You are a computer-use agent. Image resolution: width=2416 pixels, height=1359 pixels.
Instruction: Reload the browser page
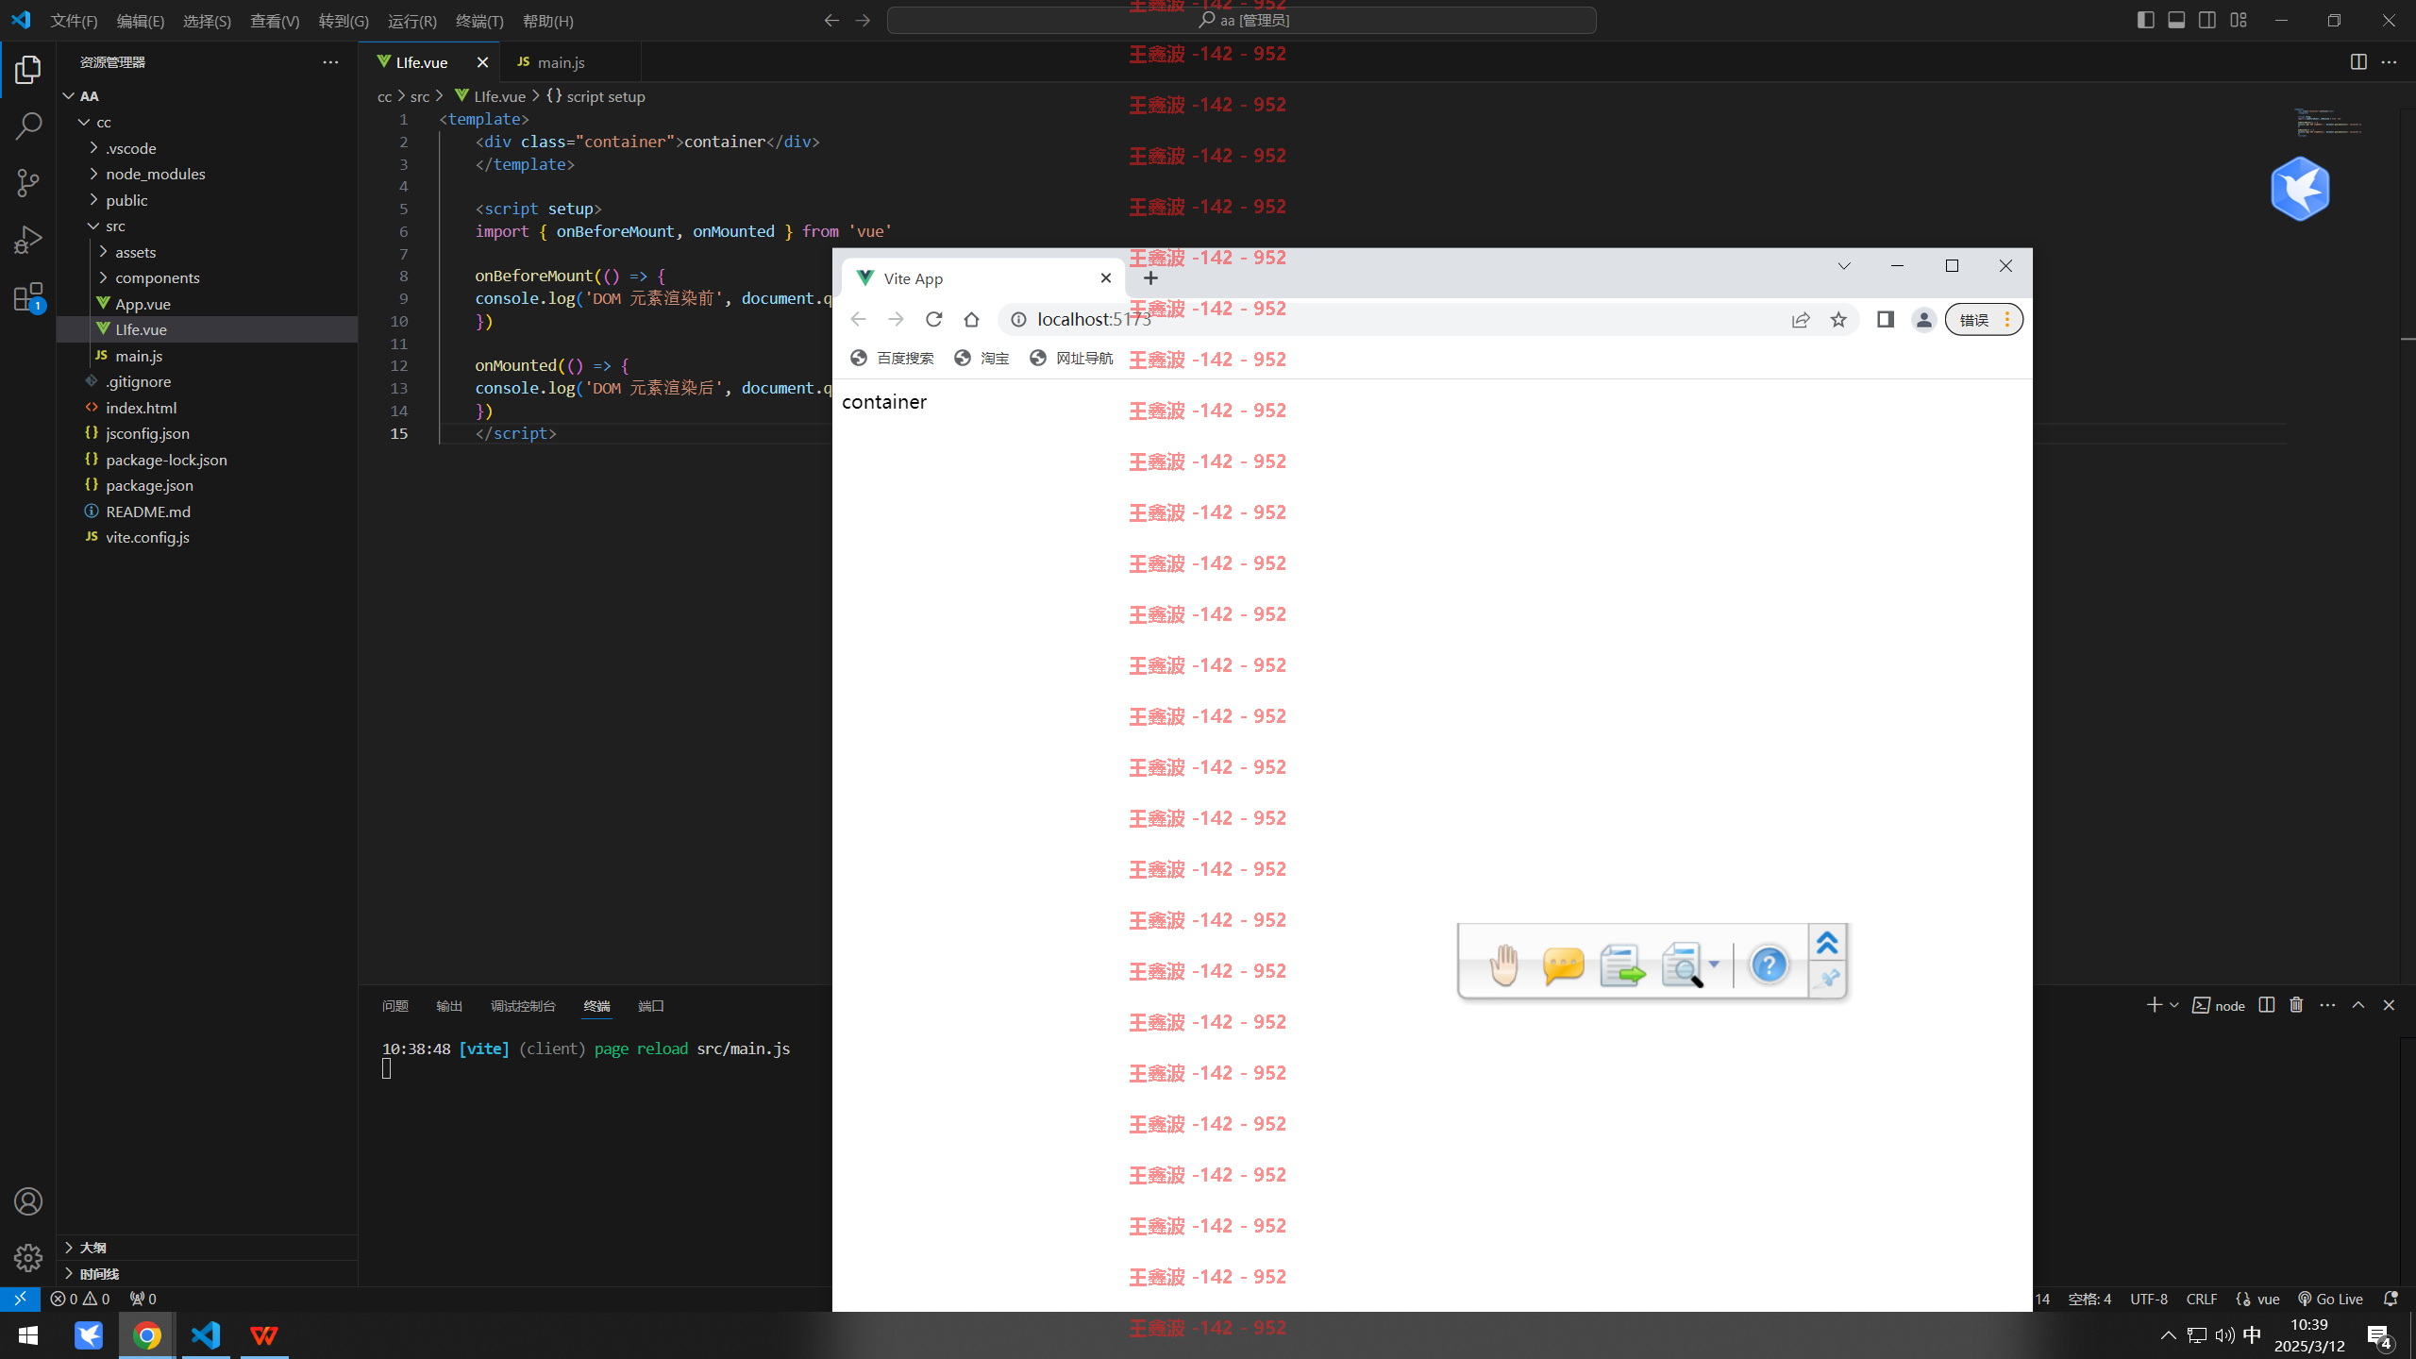pyautogui.click(x=933, y=319)
